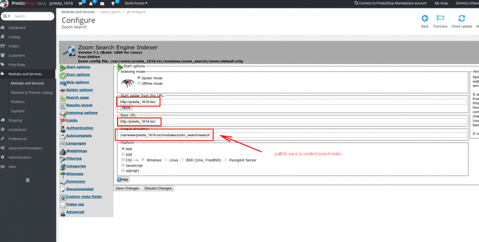Click the Advanced icon
479x242 pixels.
[63, 213]
